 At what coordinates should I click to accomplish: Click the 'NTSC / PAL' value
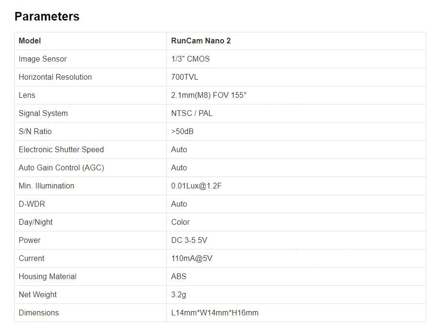pos(192,114)
